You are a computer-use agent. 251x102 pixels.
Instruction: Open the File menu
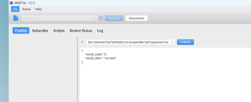[15, 9]
